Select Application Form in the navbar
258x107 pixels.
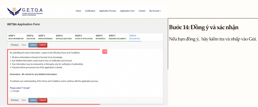pyautogui.click(x=127, y=11)
